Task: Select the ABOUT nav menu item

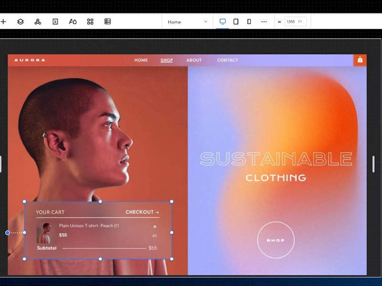Action: [194, 60]
